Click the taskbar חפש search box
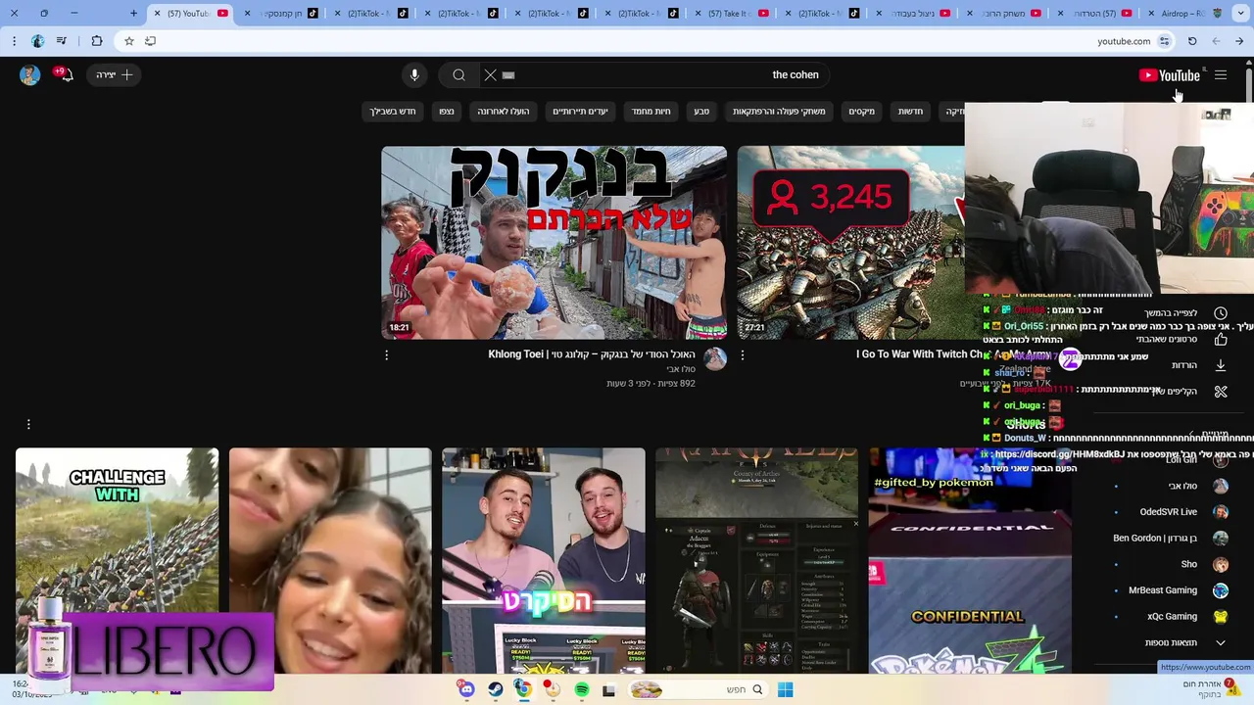Viewport: 1254px width, 705px height. pos(699,690)
